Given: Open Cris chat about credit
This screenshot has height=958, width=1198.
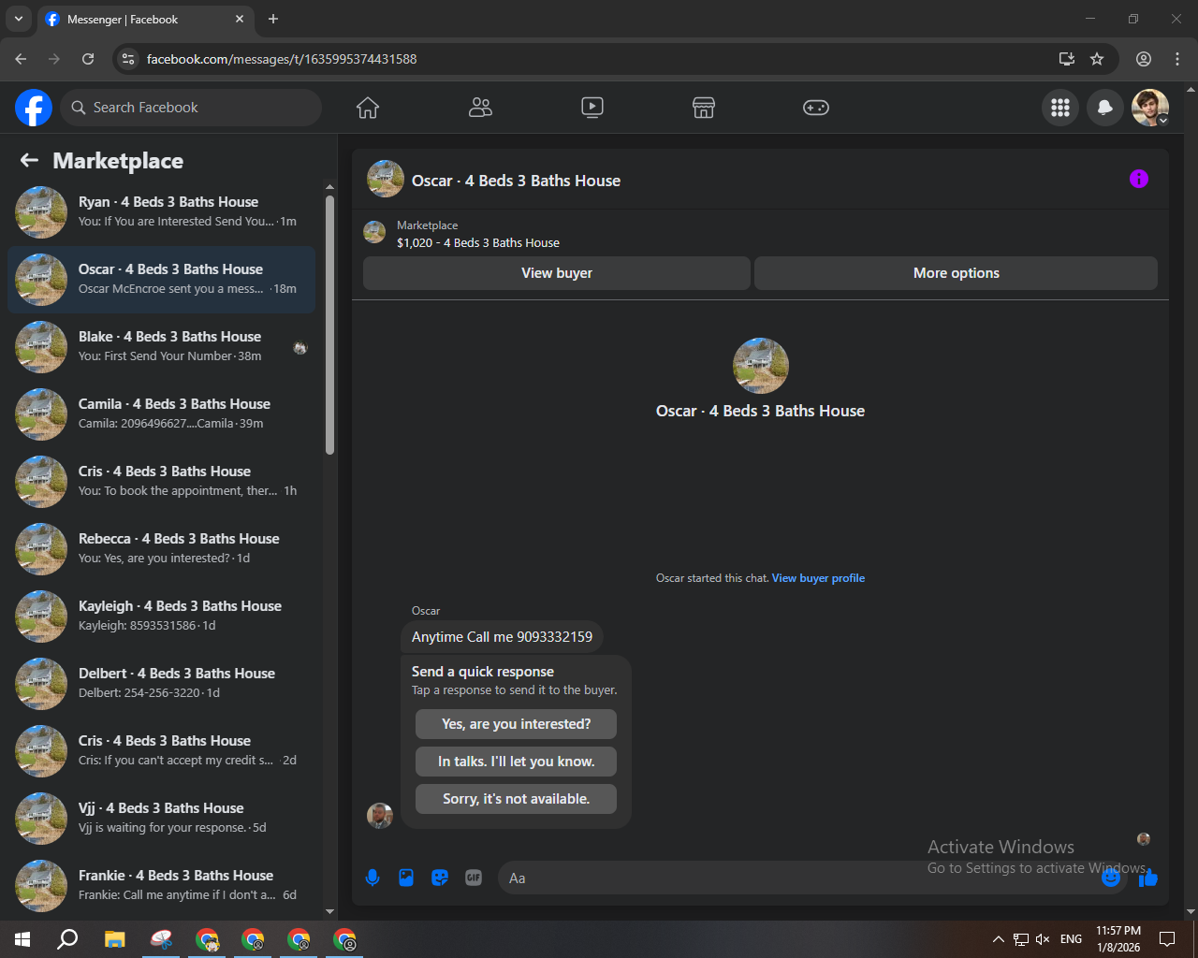Looking at the screenshot, I should tap(161, 751).
